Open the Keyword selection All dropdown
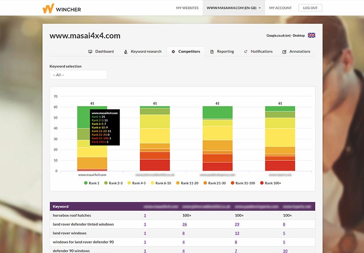This screenshot has height=253, width=364. point(78,75)
